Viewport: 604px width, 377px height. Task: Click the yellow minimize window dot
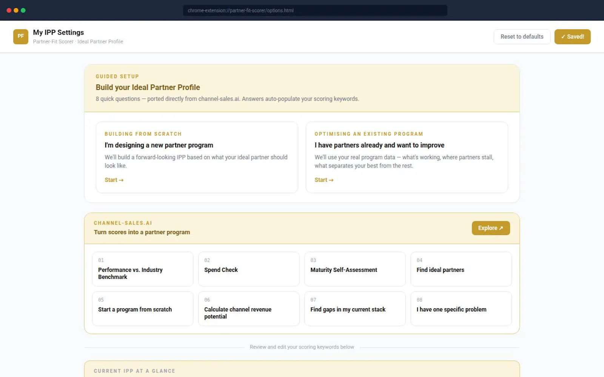point(16,11)
